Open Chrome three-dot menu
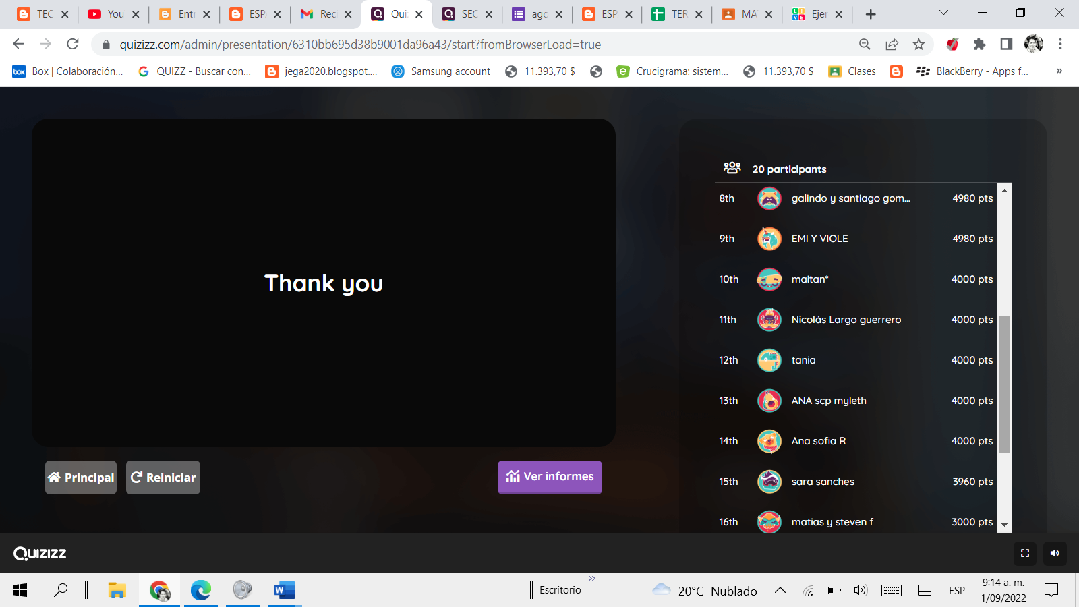This screenshot has width=1079, height=607. click(x=1060, y=44)
